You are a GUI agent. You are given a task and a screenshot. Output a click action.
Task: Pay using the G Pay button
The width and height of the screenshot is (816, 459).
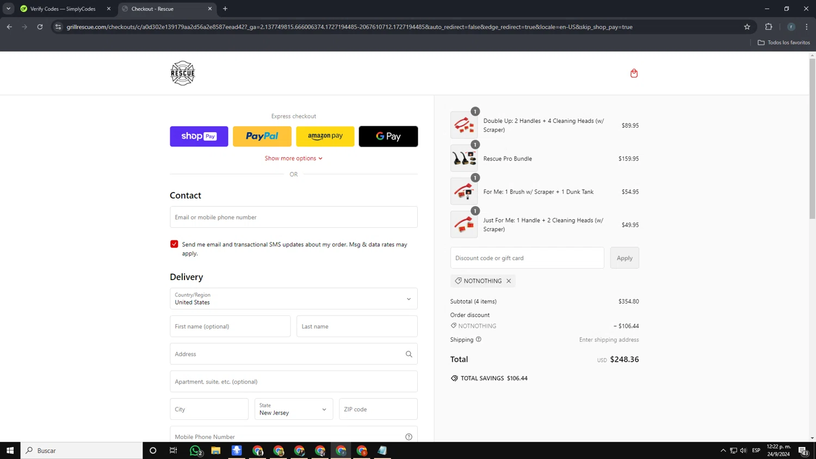tap(388, 137)
